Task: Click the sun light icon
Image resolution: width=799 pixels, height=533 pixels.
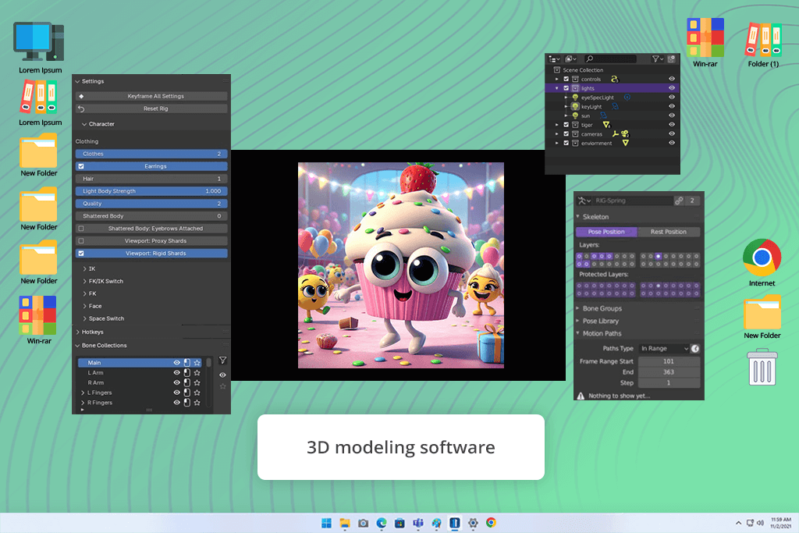Action: tap(575, 115)
